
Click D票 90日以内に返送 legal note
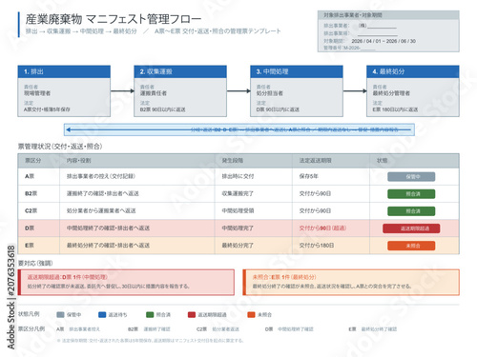[278, 109]
